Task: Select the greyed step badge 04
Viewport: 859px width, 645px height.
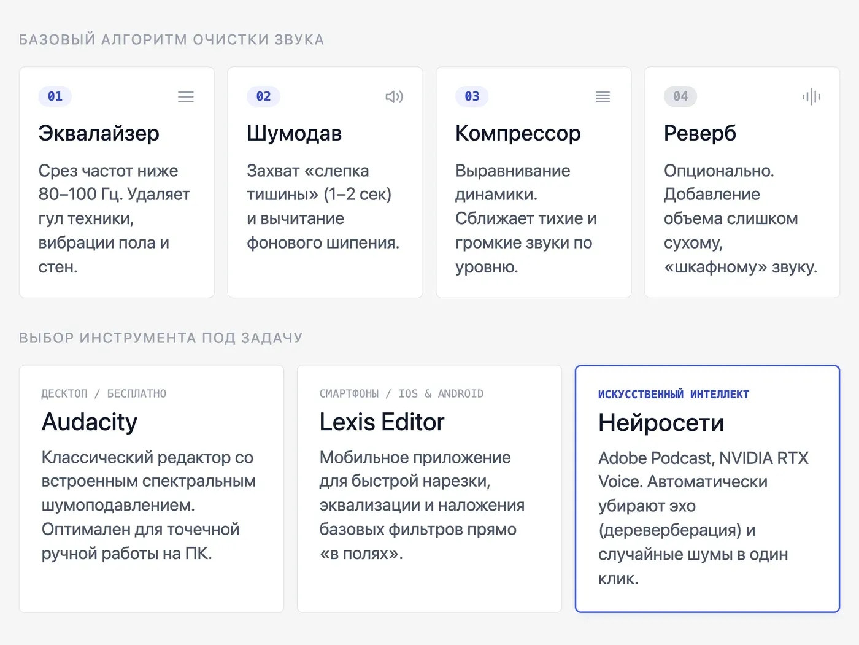Action: tap(680, 96)
